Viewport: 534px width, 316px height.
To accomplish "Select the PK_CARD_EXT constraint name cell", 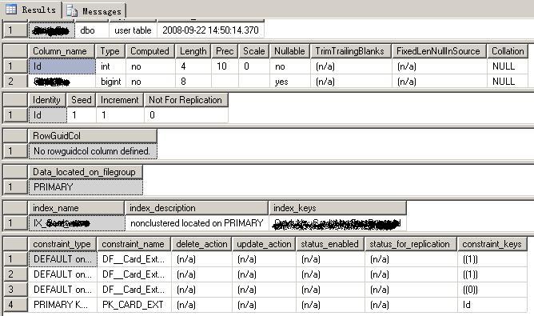I will point(134,305).
